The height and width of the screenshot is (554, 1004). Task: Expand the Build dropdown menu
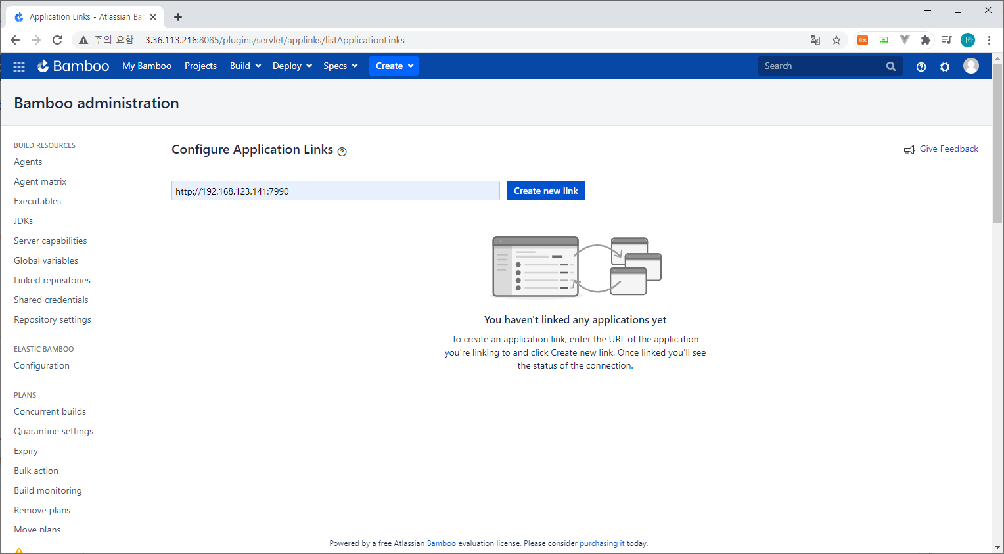pyautogui.click(x=246, y=66)
